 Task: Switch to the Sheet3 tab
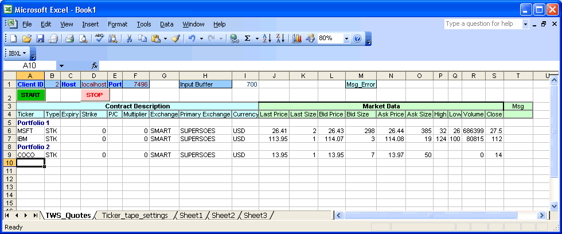[255, 216]
